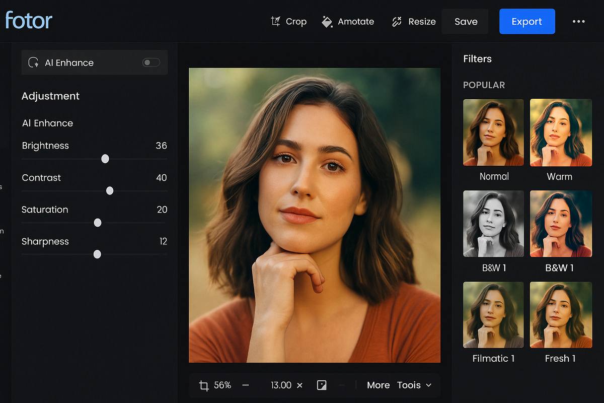This screenshot has height=403, width=604.
Task: Click the zoom out minus icon
Action: tap(246, 385)
